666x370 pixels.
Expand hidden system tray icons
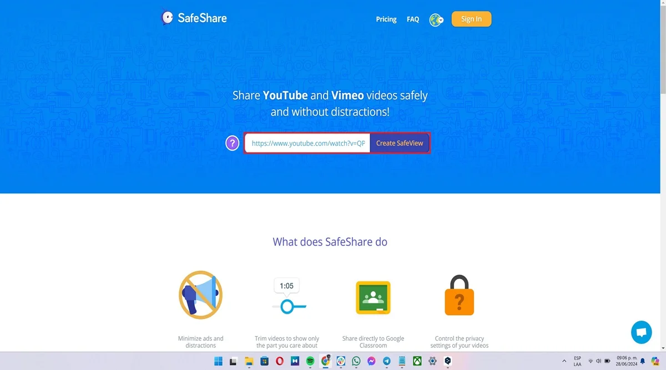[564, 361]
